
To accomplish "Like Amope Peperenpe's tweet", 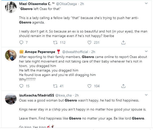I will [x=89, y=86].
